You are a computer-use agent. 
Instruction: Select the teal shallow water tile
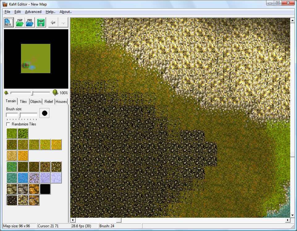coord(12,178)
